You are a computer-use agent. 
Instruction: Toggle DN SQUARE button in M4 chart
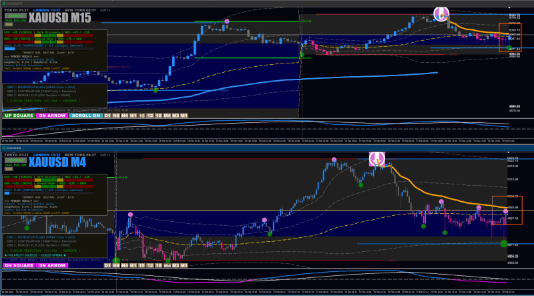(18, 265)
